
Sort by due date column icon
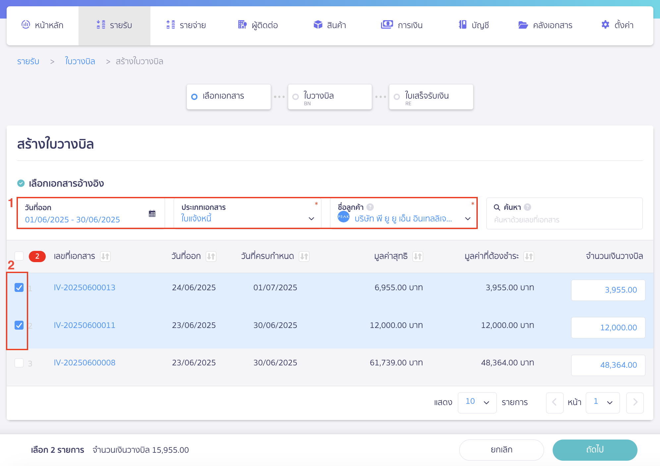[304, 256]
